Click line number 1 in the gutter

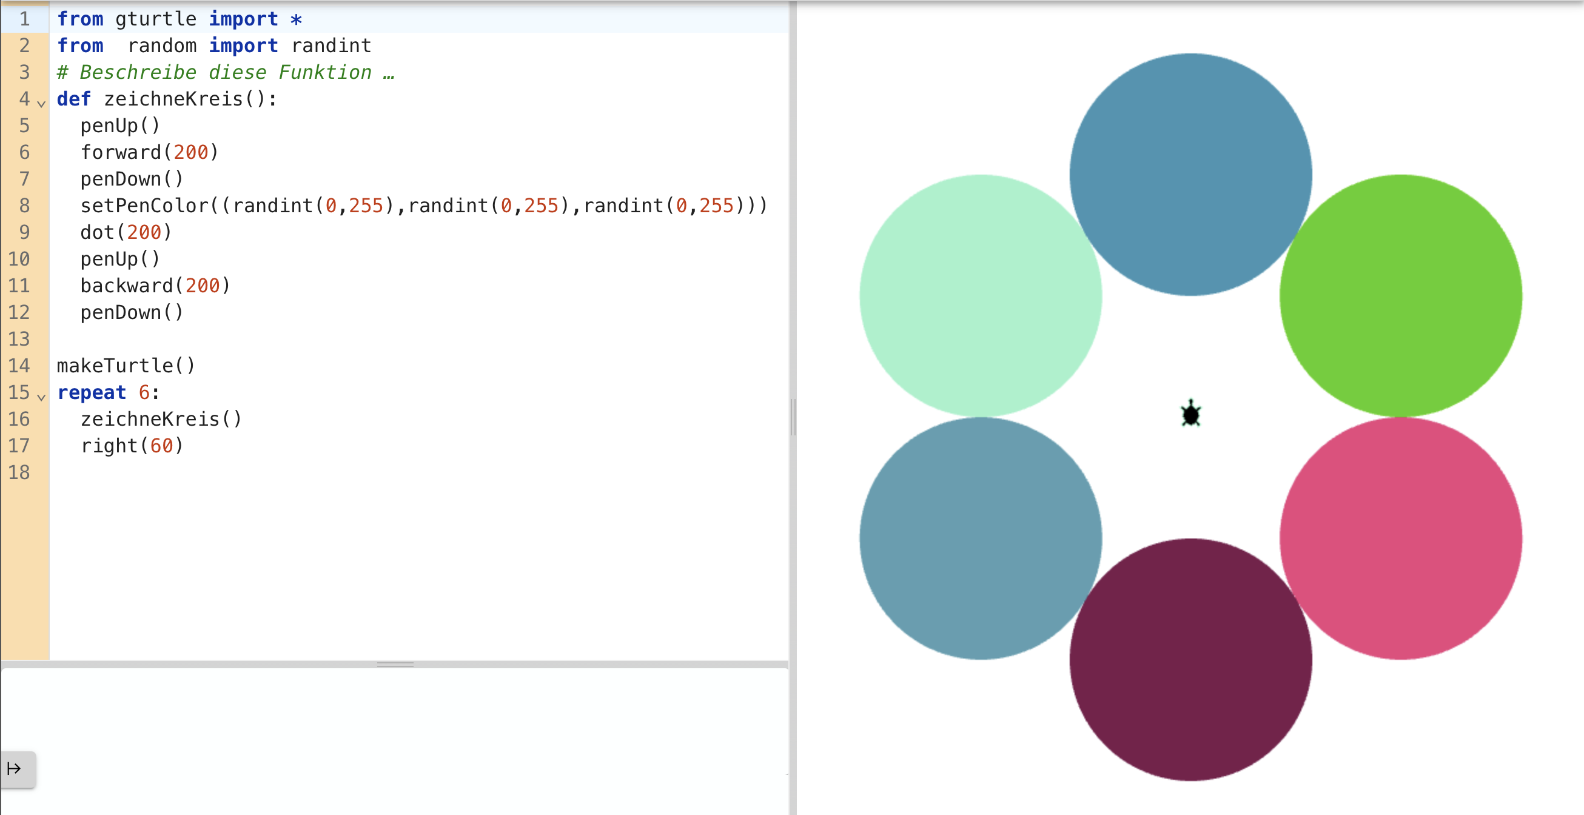coord(25,19)
